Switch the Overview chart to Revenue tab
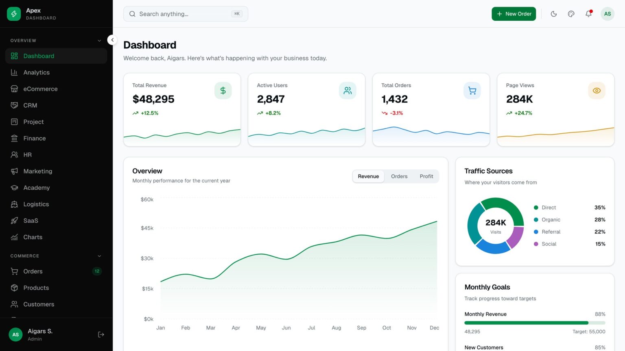This screenshot has height=351, width=625. (x=368, y=176)
